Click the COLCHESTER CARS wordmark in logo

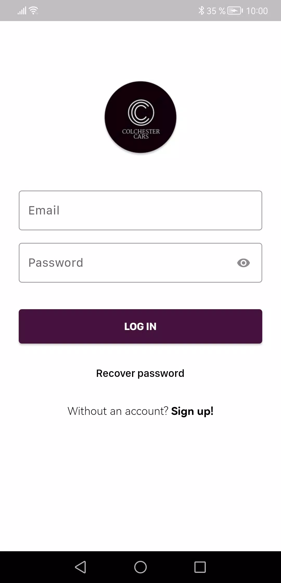141,134
